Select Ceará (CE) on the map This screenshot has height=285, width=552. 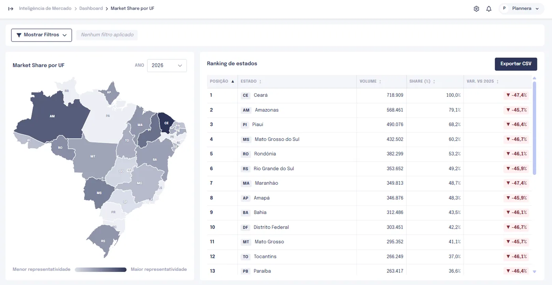(166, 123)
